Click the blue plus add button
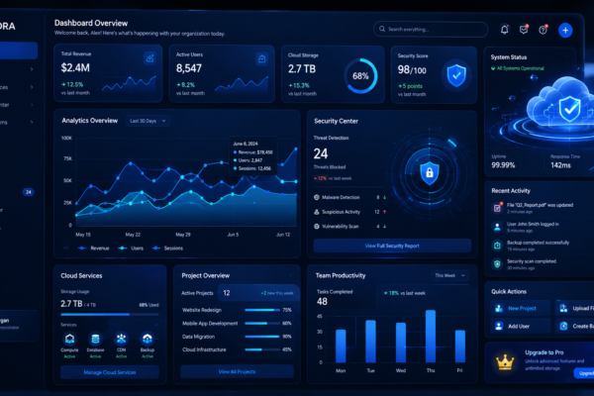The image size is (594, 396). click(565, 30)
